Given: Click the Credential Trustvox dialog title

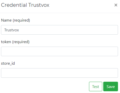Looking at the screenshot, I should (x=25, y=5).
